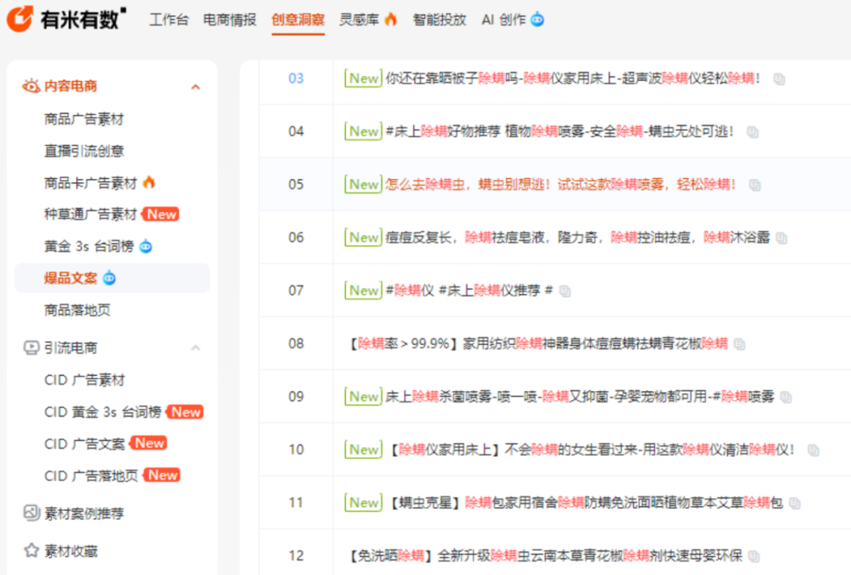This screenshot has width=851, height=575.
Task: Open the row 06 copy 痘痘反复长
Action: coord(578,238)
